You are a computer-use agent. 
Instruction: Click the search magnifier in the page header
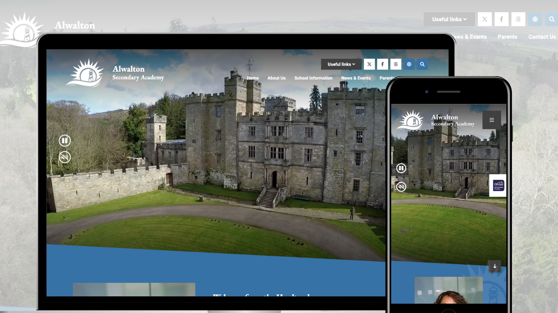pos(551,19)
